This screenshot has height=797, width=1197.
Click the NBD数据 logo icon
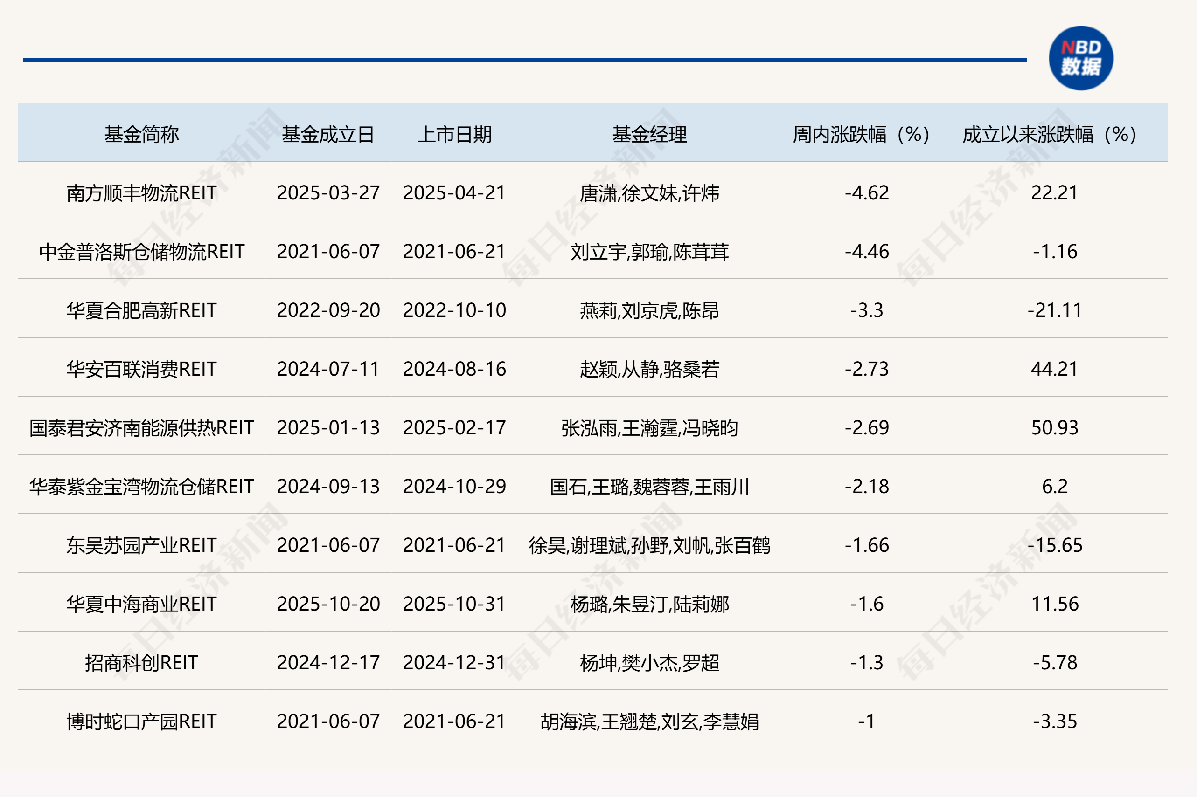[1080, 58]
